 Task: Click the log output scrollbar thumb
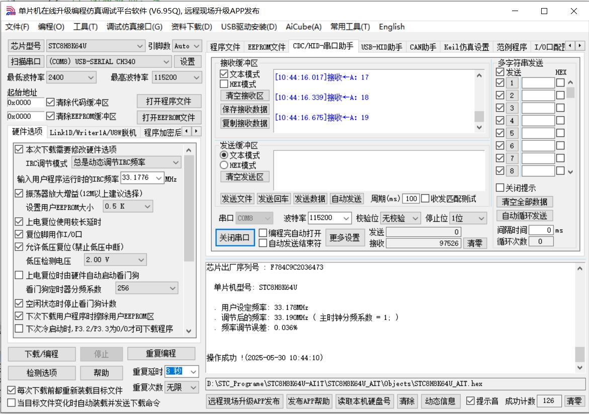tap(579, 354)
